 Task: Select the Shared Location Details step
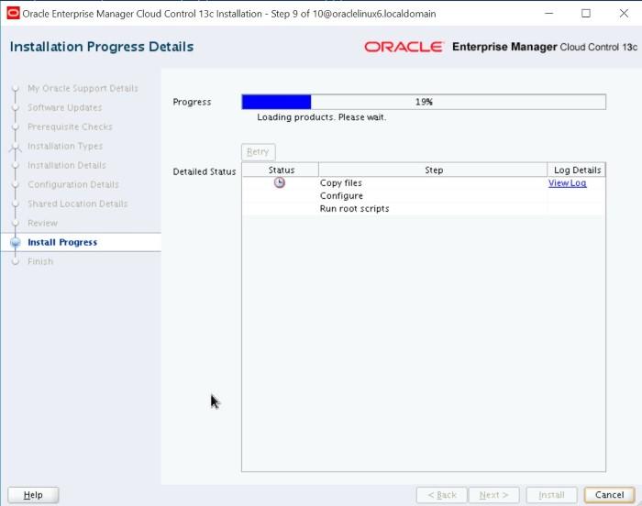click(78, 203)
